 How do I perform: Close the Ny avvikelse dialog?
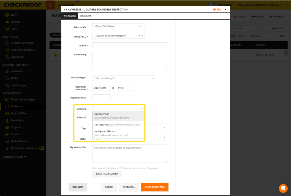coord(225,9)
